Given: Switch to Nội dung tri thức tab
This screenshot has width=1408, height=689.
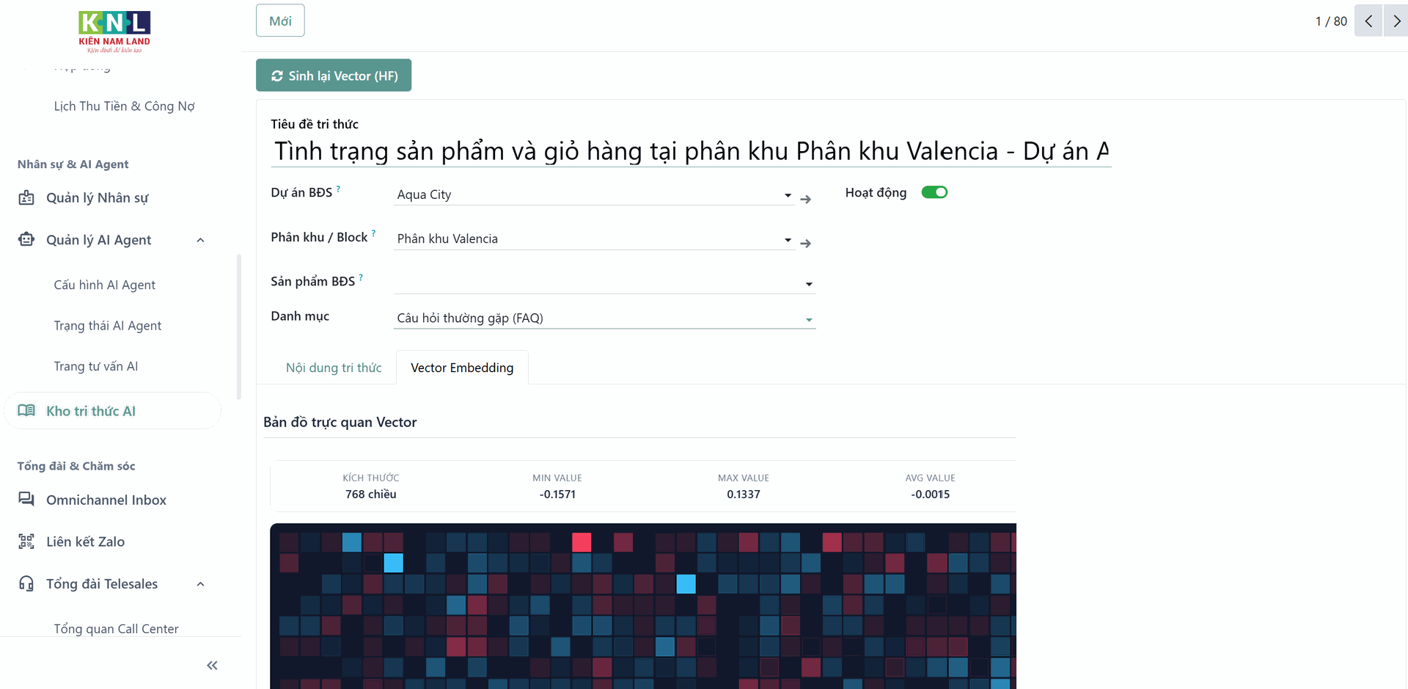Looking at the screenshot, I should pos(334,368).
